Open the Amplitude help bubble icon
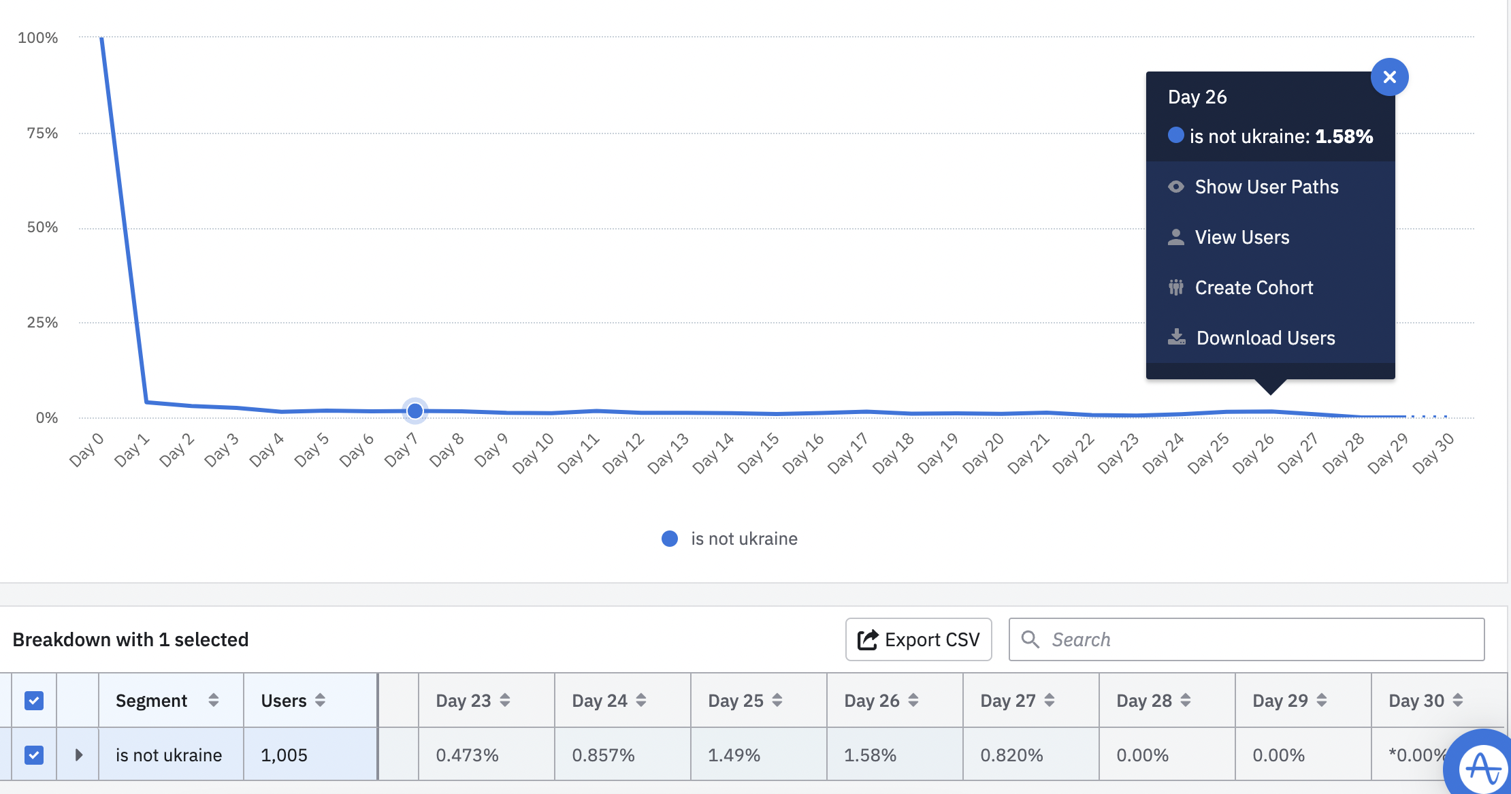Image resolution: width=1511 pixels, height=794 pixels. click(1484, 767)
